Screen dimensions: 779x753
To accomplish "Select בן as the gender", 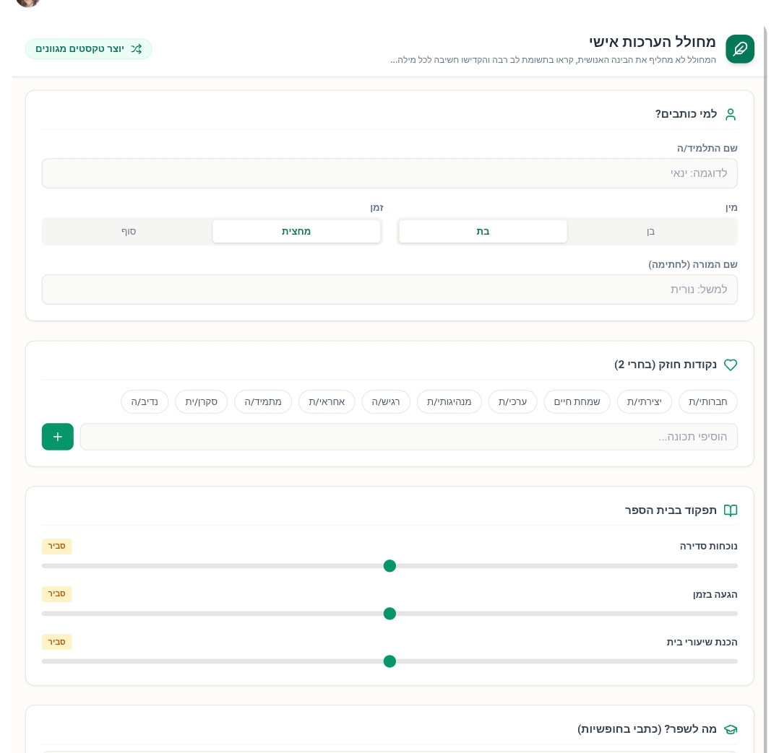I will 650,232.
